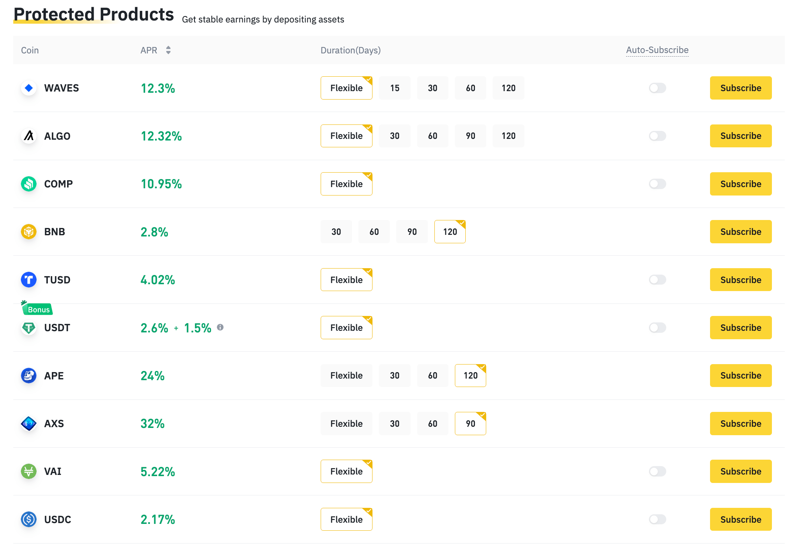Click the VAI coin icon
The height and width of the screenshot is (550, 790).
pyautogui.click(x=29, y=471)
